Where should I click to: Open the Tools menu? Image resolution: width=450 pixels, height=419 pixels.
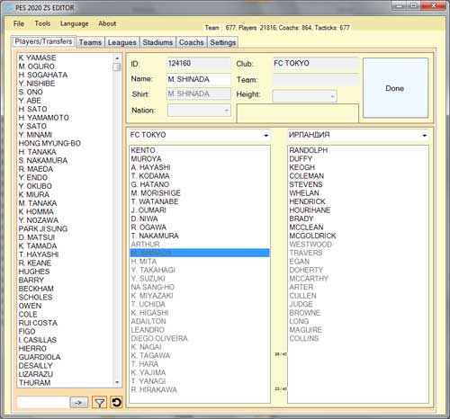[x=42, y=23]
